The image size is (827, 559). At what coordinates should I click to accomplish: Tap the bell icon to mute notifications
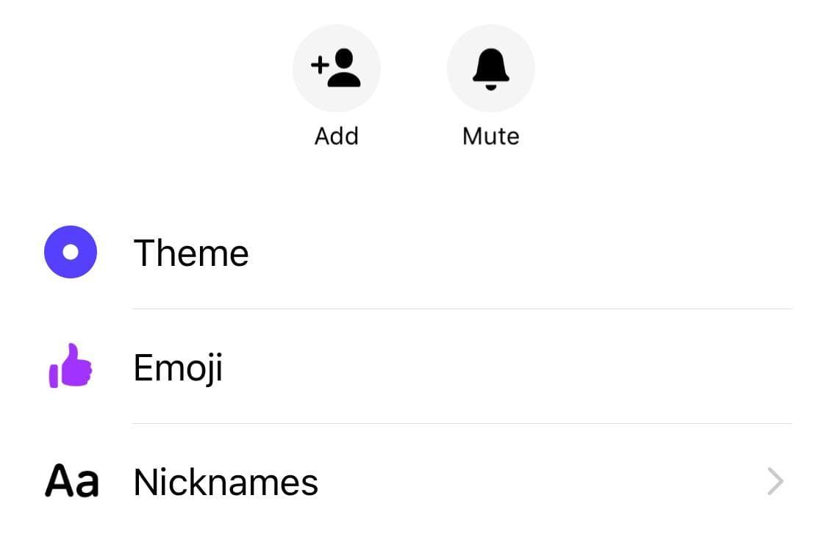coord(490,68)
